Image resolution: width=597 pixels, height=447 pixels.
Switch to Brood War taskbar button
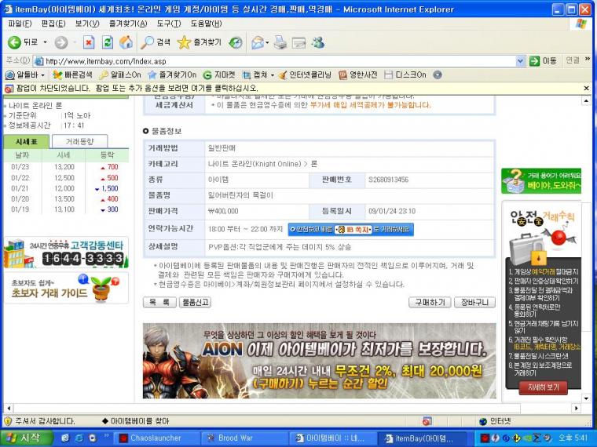pyautogui.click(x=244, y=438)
